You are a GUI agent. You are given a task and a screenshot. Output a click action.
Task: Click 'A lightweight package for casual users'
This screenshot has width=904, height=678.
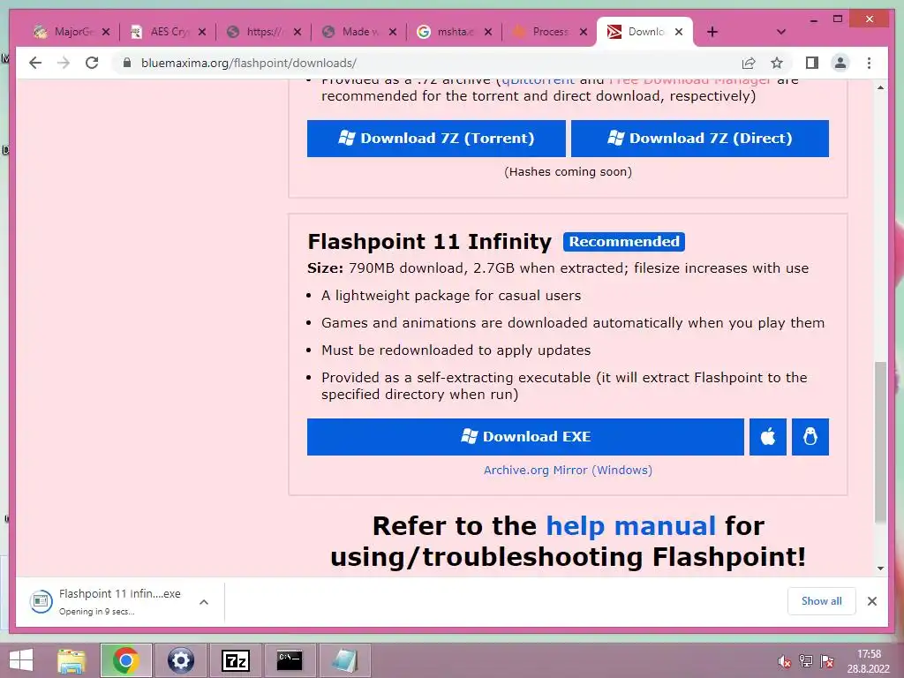451,295
